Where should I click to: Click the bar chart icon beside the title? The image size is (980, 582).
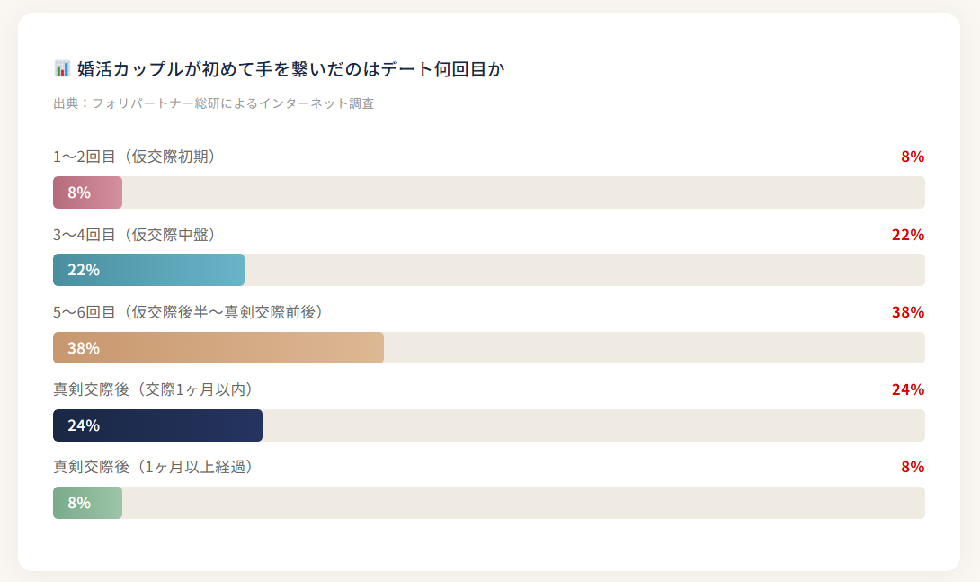pyautogui.click(x=62, y=69)
